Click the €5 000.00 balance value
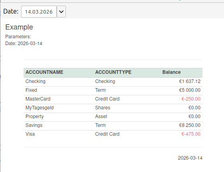 [x=190, y=90]
